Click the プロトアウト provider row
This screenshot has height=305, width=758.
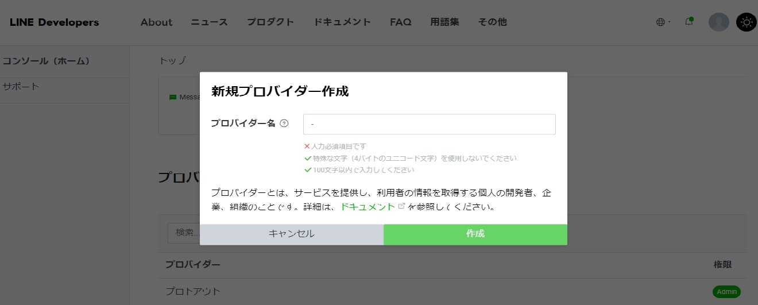tap(453, 291)
